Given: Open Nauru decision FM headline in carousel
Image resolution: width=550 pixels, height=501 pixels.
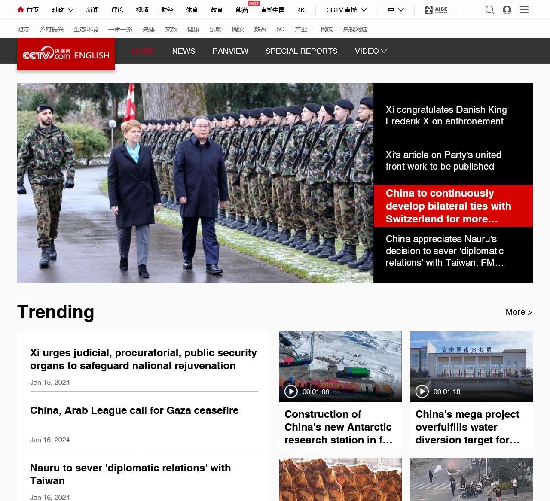Looking at the screenshot, I should pos(445,251).
